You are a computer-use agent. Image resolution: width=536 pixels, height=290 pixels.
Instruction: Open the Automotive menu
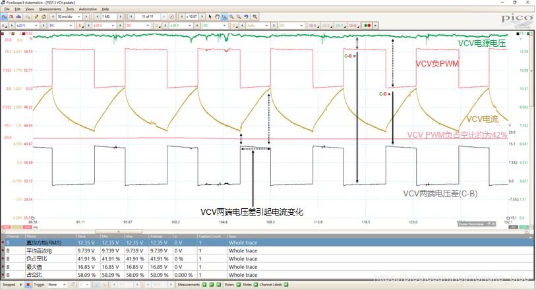point(88,9)
